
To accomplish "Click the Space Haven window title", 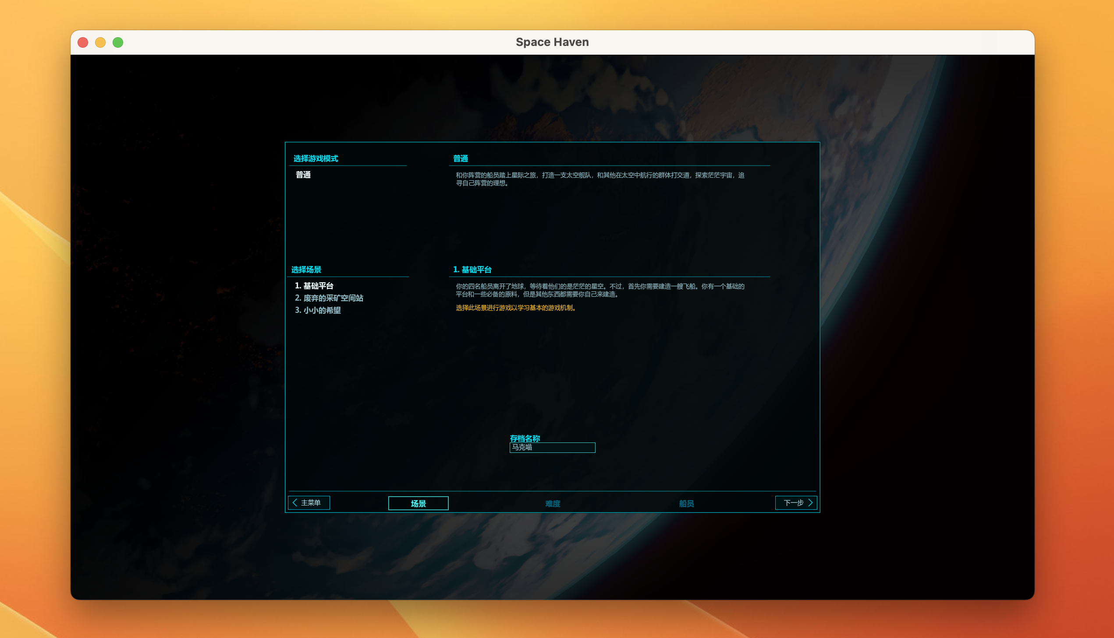I will pyautogui.click(x=552, y=42).
